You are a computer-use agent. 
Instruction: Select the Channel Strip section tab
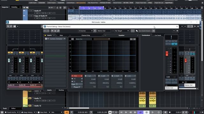click(86, 35)
